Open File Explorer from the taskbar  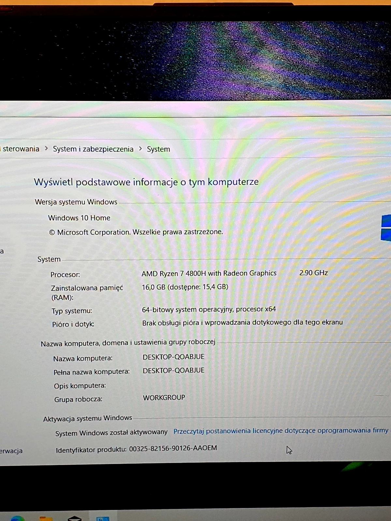tap(46, 519)
